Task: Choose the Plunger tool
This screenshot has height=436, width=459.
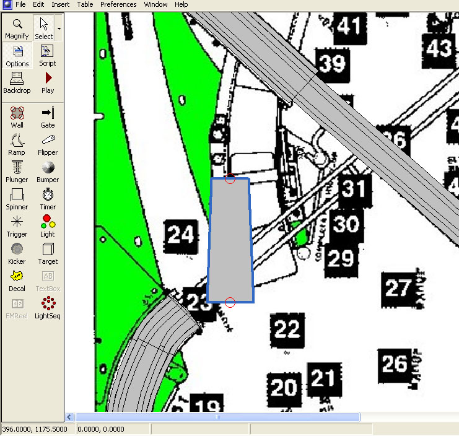Action: 17,172
